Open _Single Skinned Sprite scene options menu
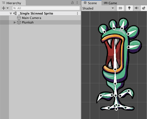Viewport: 147px width, 119px height. click(77, 13)
